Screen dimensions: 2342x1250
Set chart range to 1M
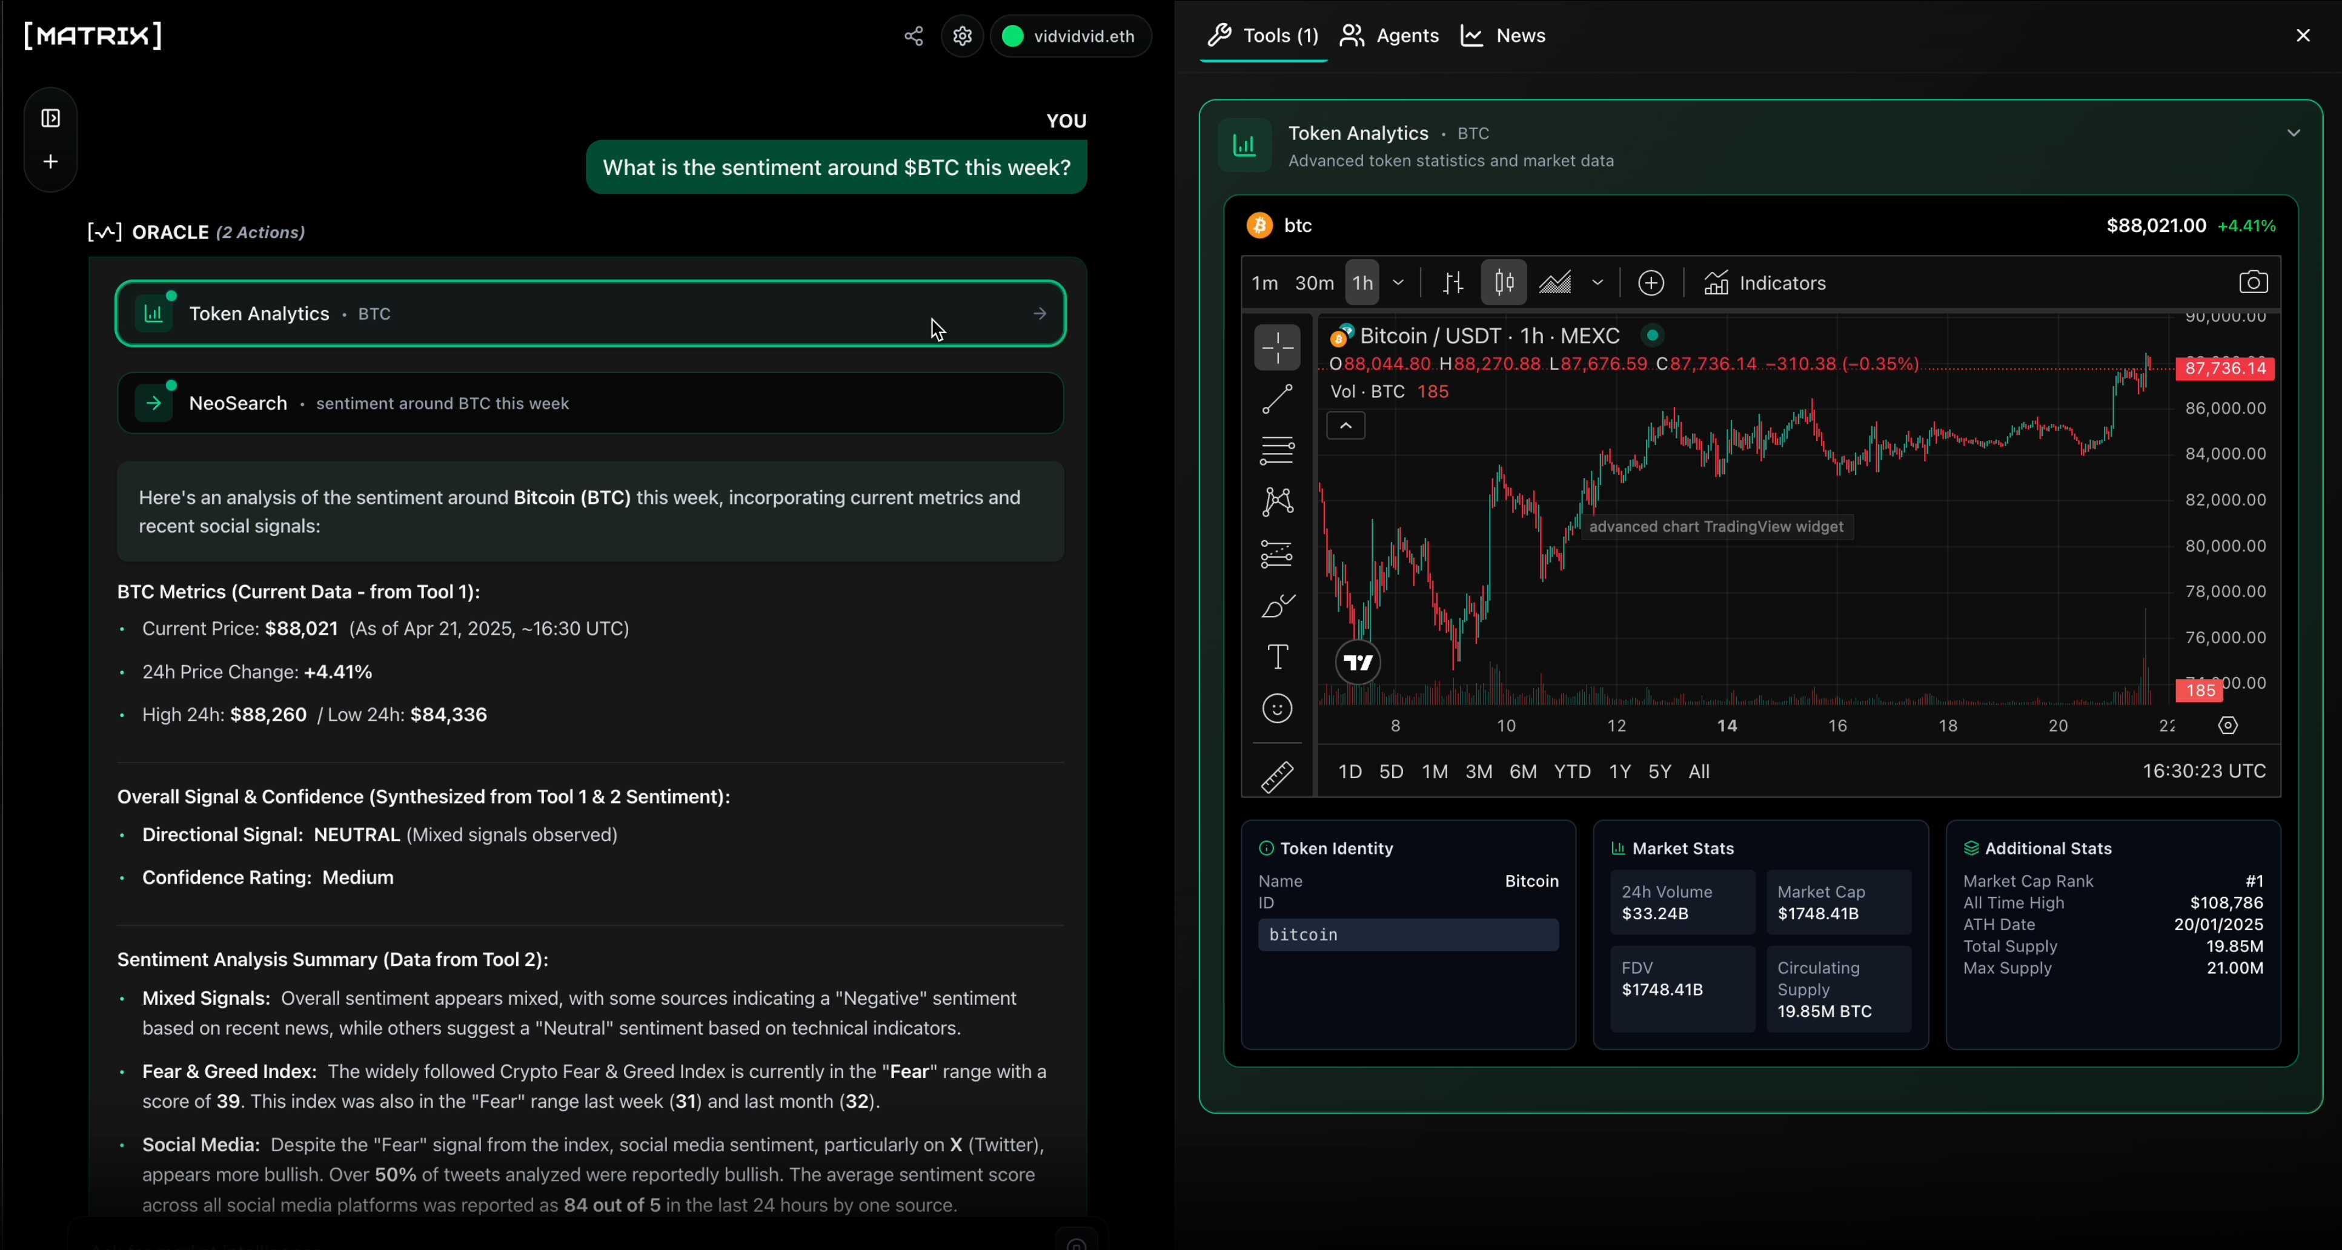[1435, 772]
